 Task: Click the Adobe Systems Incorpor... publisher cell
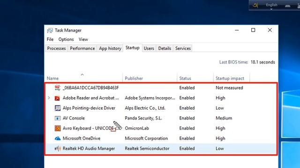pyautogui.click(x=150, y=98)
